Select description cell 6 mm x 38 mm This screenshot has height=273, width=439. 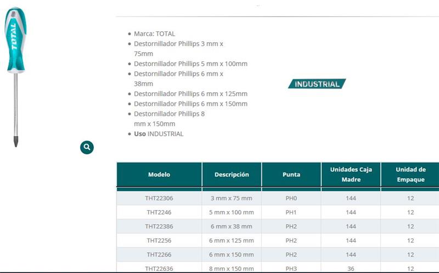(x=232, y=226)
